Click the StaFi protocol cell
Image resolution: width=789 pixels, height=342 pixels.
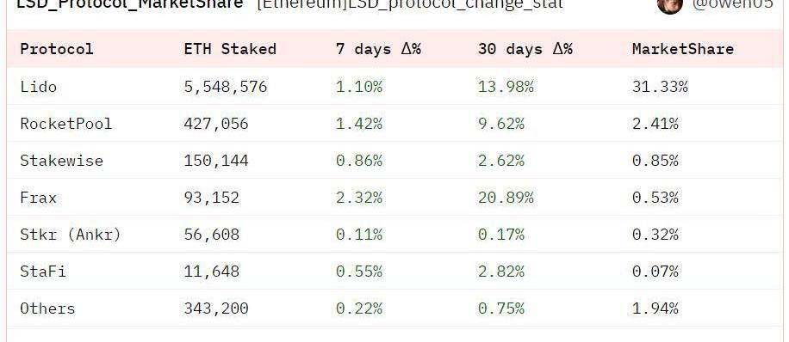pyautogui.click(x=43, y=272)
